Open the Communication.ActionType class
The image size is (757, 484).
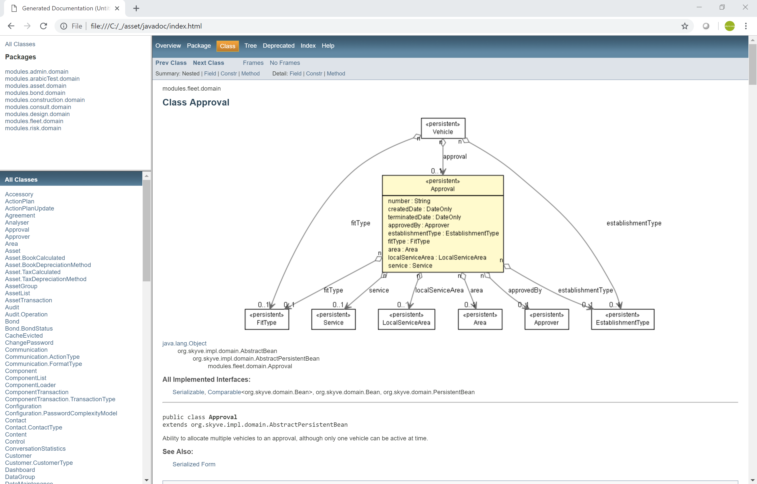42,357
